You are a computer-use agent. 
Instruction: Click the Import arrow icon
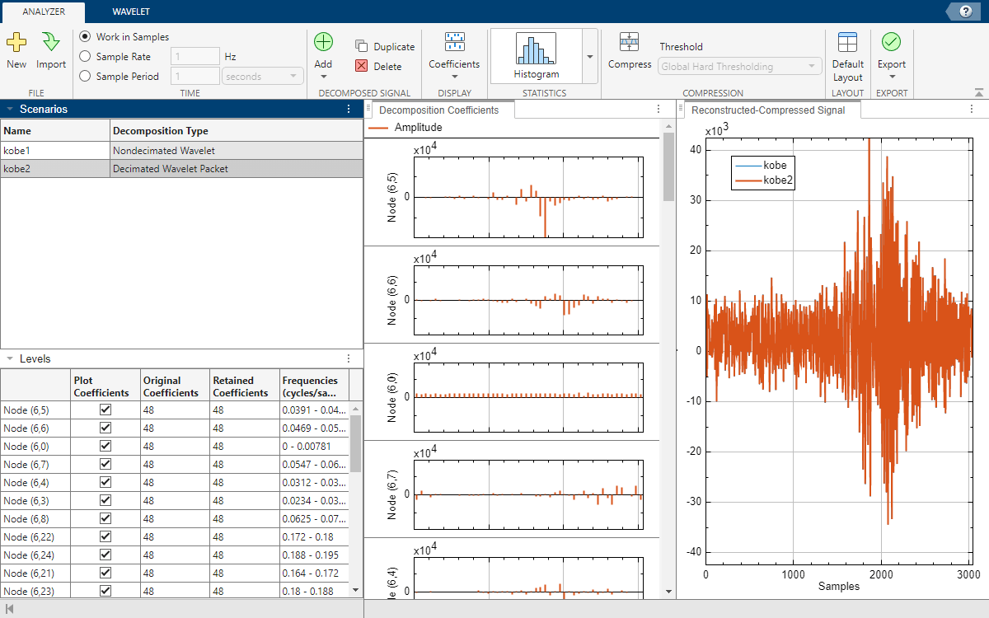(x=51, y=43)
